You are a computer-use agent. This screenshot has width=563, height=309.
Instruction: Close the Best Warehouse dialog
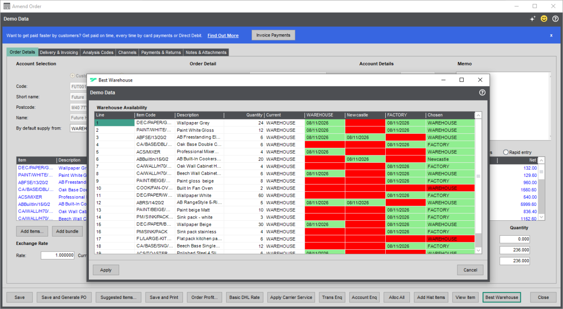[x=480, y=80]
